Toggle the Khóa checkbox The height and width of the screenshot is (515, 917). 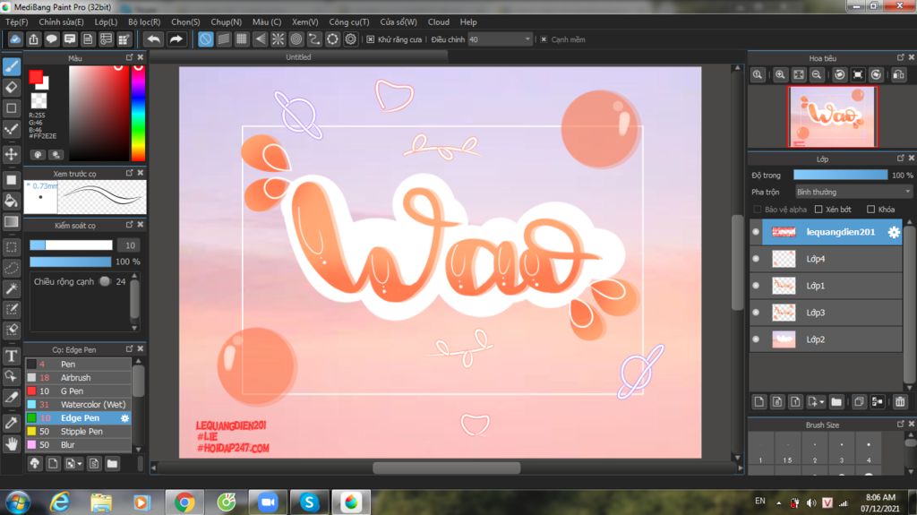pos(870,210)
